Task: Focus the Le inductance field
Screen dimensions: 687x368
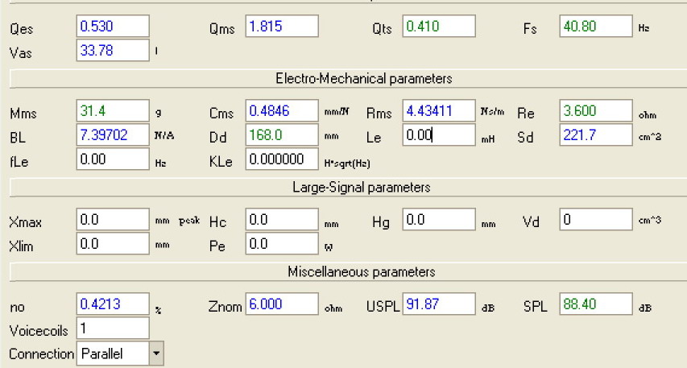Action: pos(437,135)
